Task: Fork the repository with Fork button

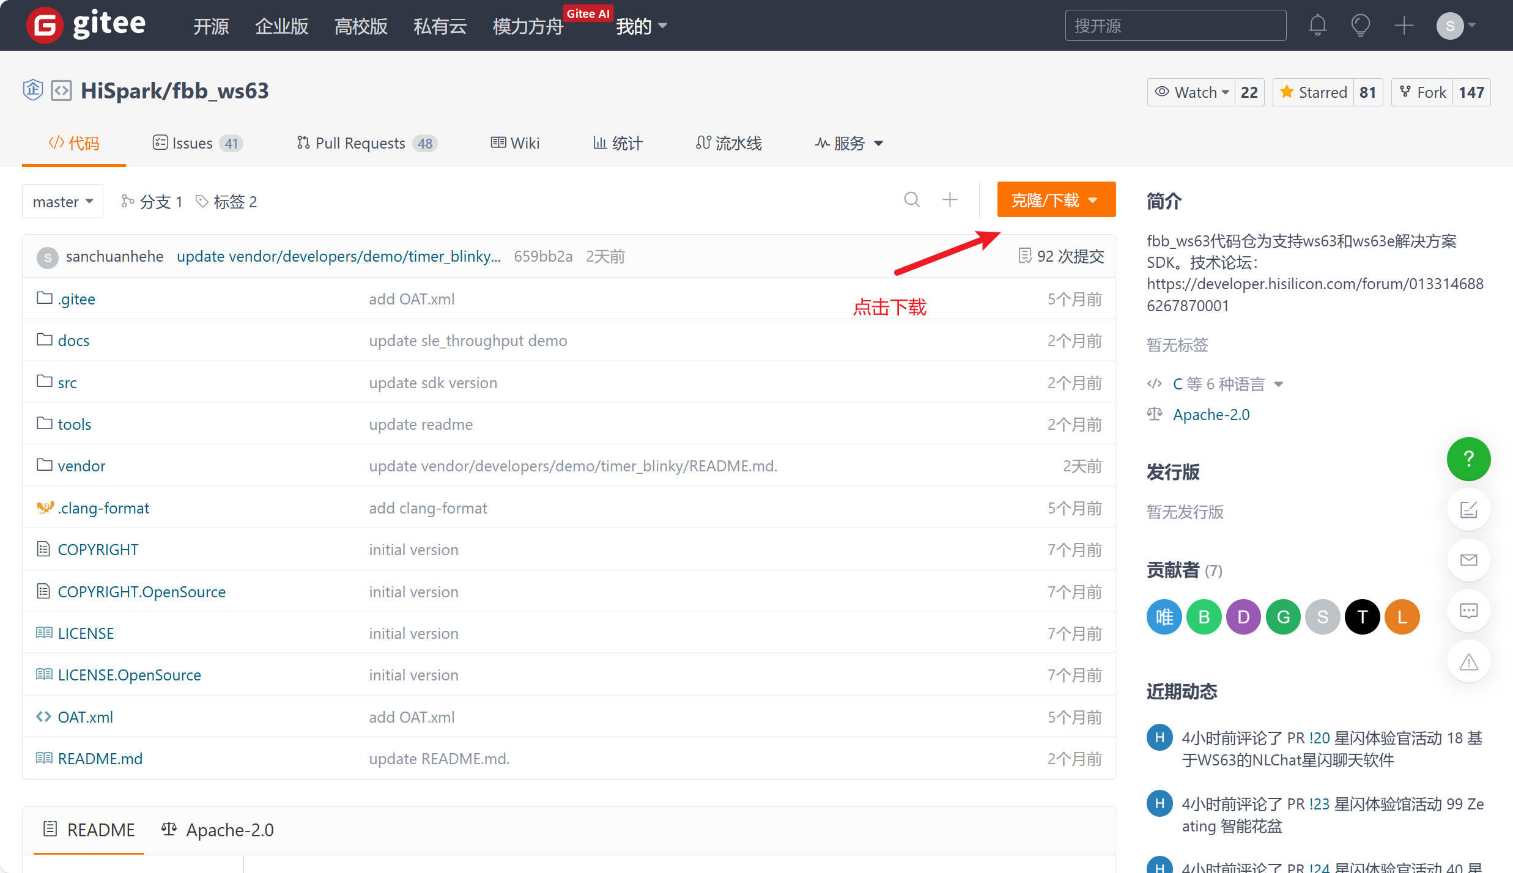Action: coord(1422,92)
